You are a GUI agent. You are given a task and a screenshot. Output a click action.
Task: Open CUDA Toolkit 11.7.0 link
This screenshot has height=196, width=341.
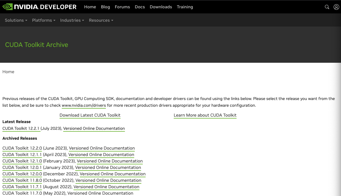(x=22, y=193)
